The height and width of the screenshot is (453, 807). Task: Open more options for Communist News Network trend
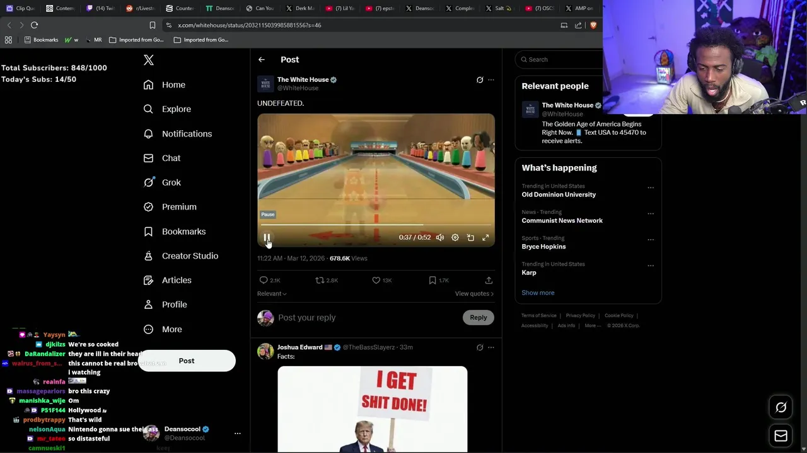click(651, 214)
